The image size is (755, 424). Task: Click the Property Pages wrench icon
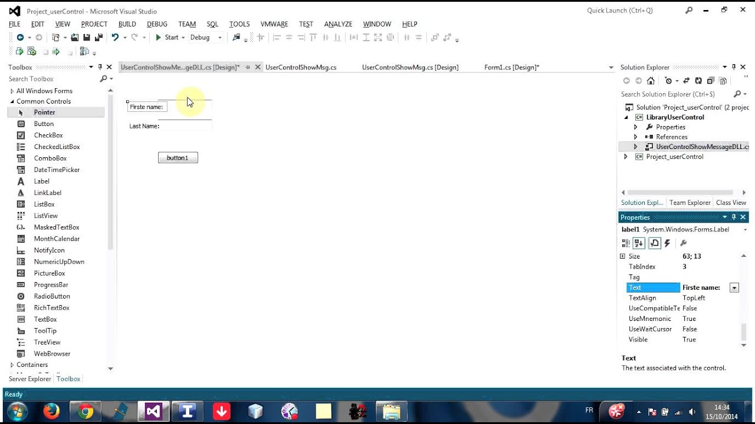point(683,243)
